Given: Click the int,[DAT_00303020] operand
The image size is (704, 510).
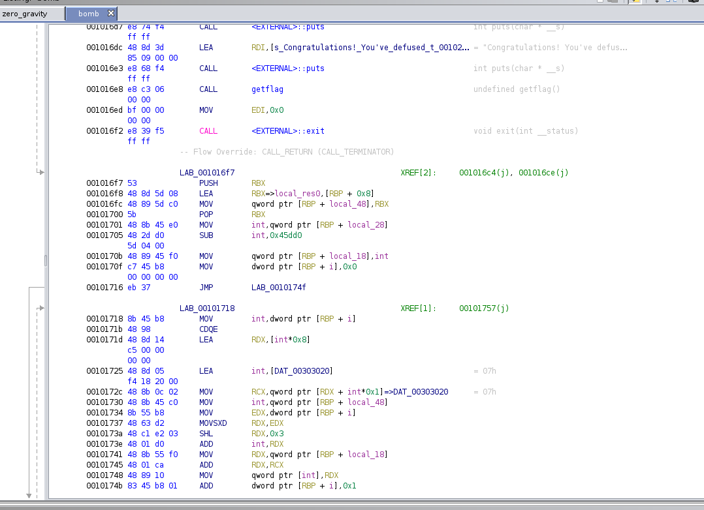Looking at the screenshot, I should [292, 371].
